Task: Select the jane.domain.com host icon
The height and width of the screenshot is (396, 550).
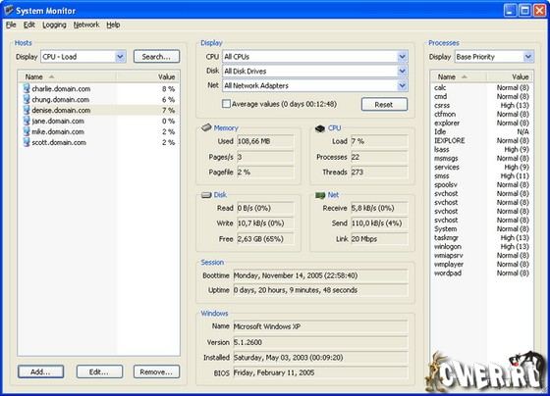Action: coord(27,121)
